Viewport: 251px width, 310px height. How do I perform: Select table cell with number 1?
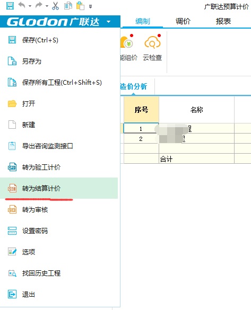pyautogui.click(x=141, y=129)
